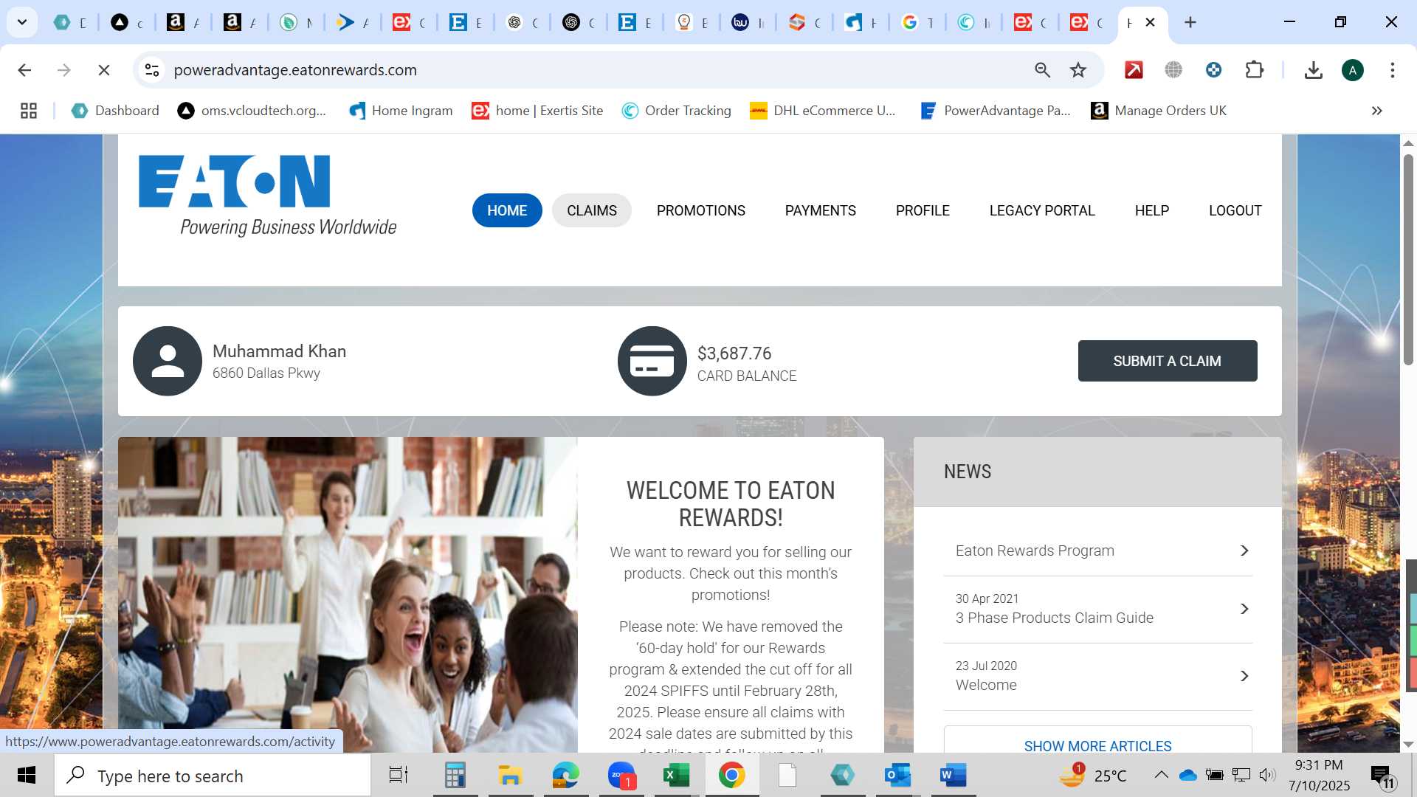
Task: Open the notification center icon
Action: click(x=1382, y=776)
